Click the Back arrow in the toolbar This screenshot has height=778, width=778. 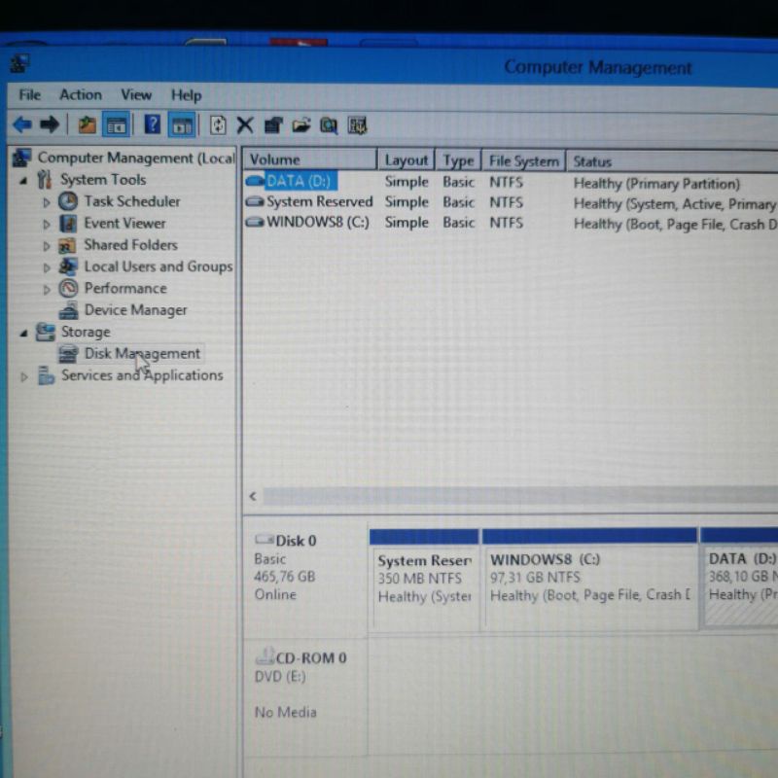(x=21, y=124)
